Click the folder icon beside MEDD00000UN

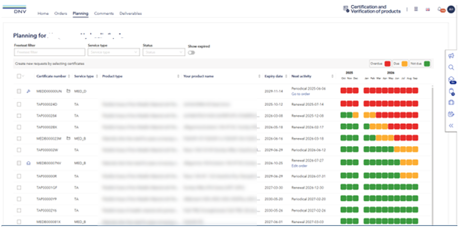point(68,91)
